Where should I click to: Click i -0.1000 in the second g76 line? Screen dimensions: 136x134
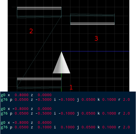coord(64,113)
